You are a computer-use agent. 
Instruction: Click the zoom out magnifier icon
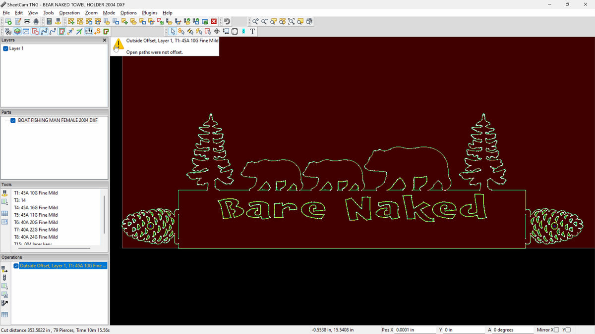click(264, 22)
